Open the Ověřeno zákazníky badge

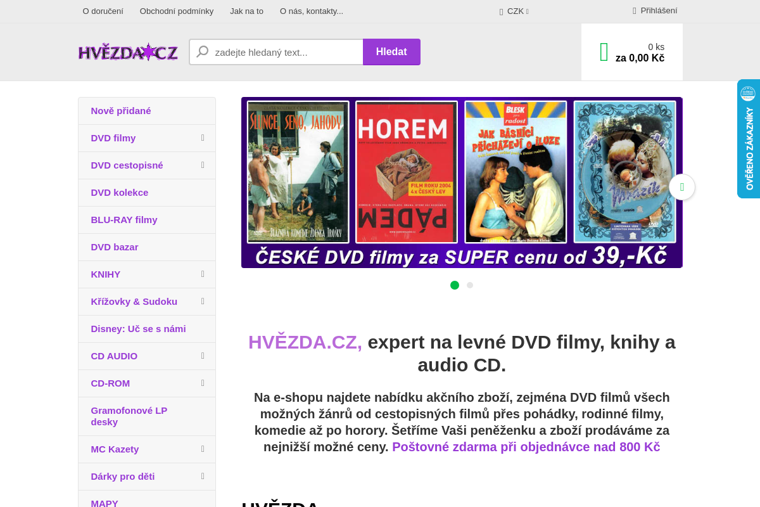pyautogui.click(x=749, y=139)
